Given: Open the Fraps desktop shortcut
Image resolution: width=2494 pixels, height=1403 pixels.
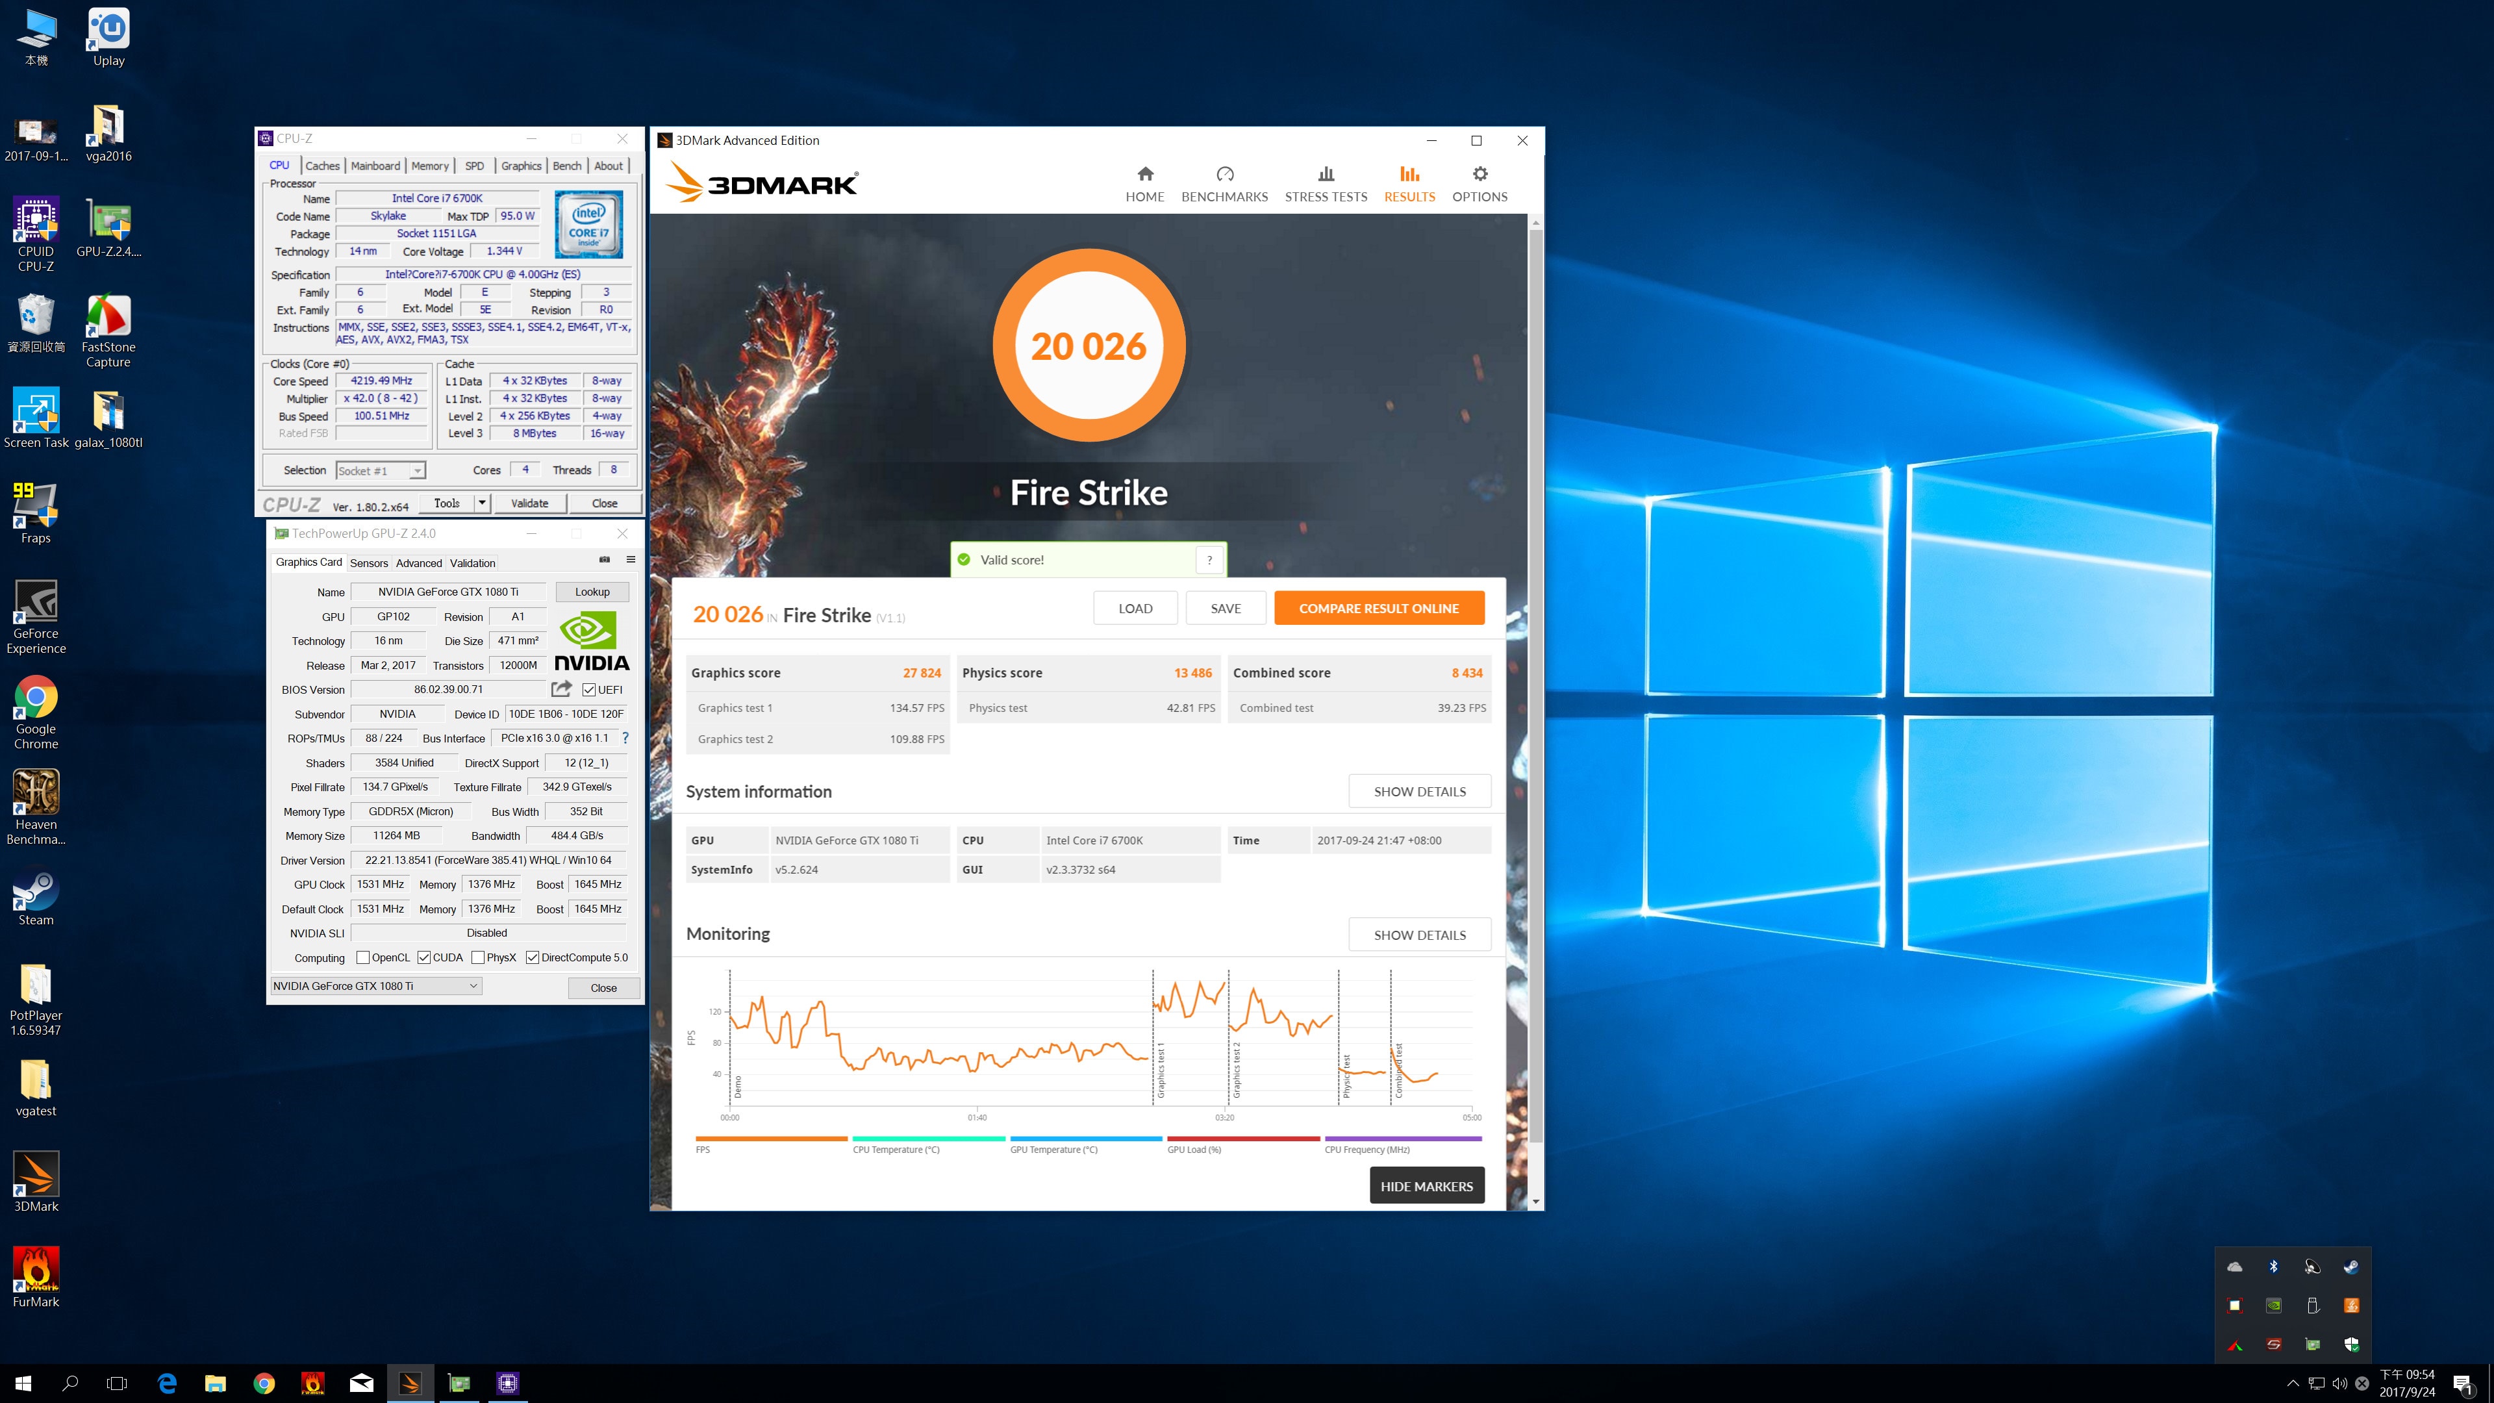Looking at the screenshot, I should coord(36,513).
